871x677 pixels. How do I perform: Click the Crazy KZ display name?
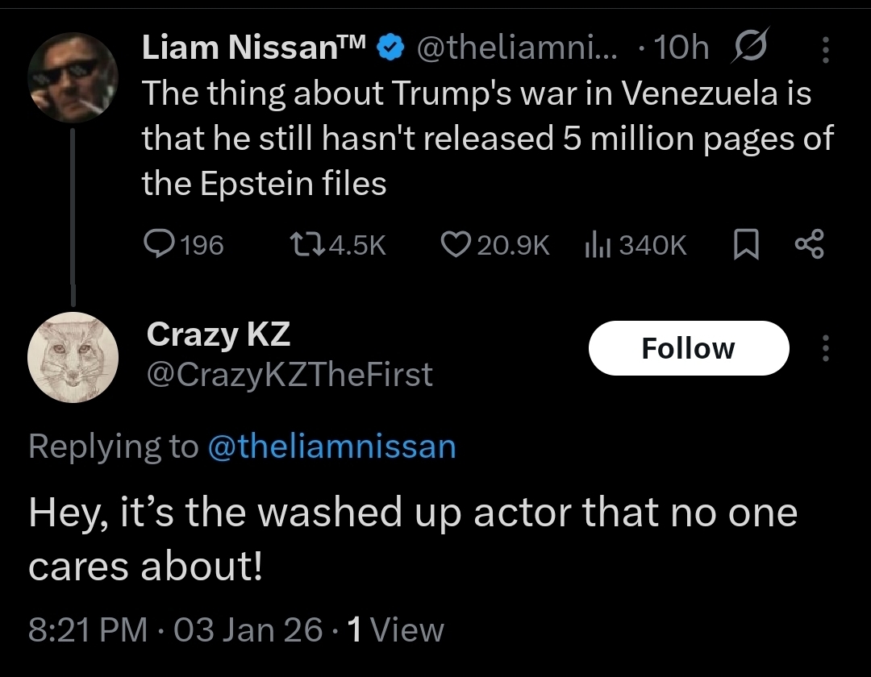click(x=218, y=334)
